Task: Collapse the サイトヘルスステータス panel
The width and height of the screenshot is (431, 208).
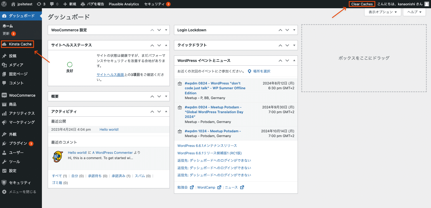Action: click(x=166, y=45)
